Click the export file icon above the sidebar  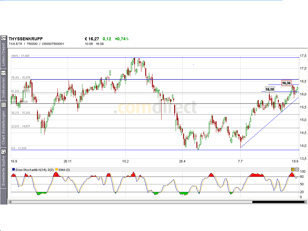(x=4, y=38)
